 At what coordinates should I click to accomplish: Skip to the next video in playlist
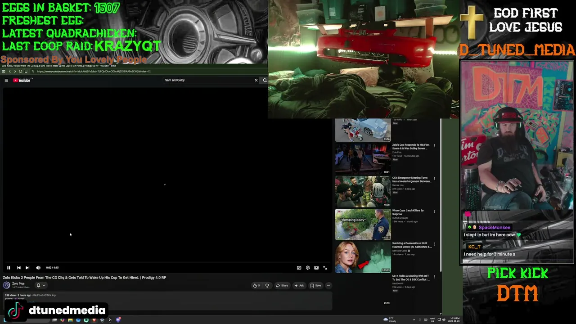point(27,268)
